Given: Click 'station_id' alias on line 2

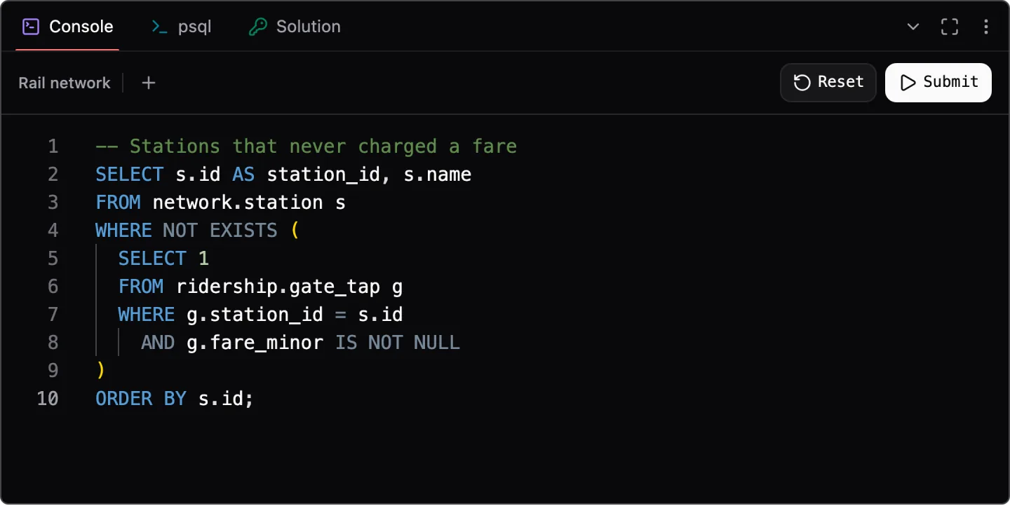Looking at the screenshot, I should (323, 175).
